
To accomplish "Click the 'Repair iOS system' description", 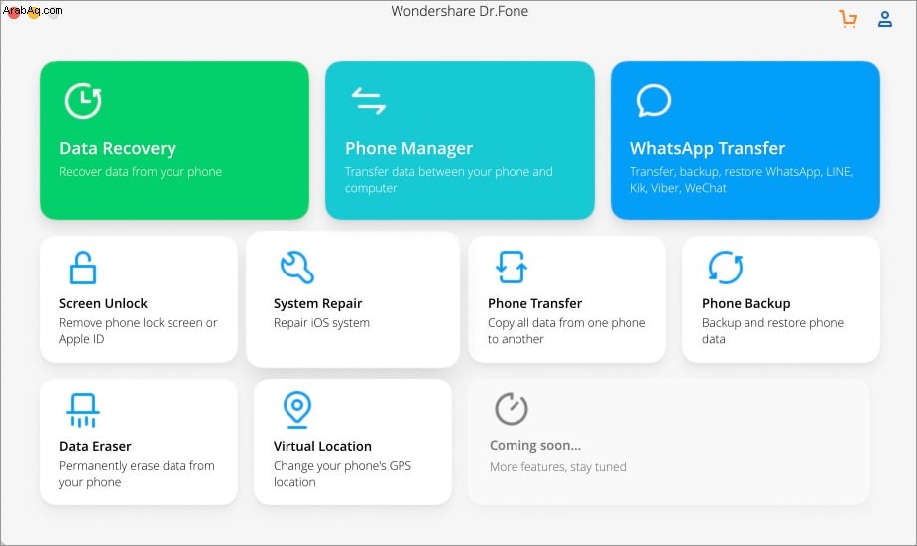I will tap(321, 323).
